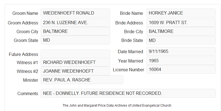Click the Groom Address input box

tap(75, 22)
